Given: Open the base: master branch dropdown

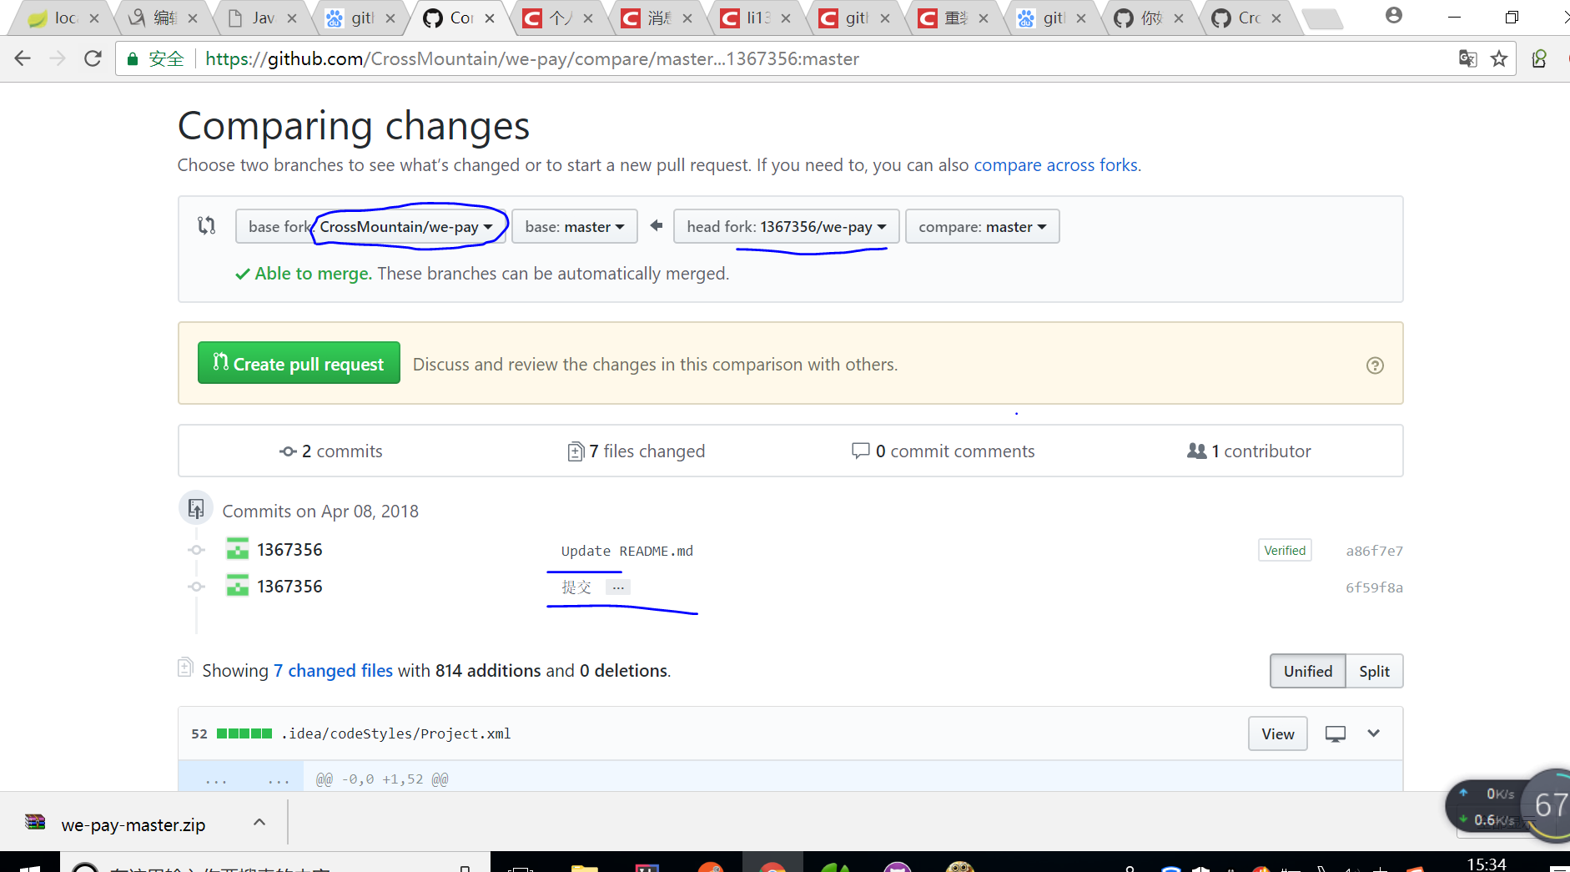Looking at the screenshot, I should pos(574,227).
